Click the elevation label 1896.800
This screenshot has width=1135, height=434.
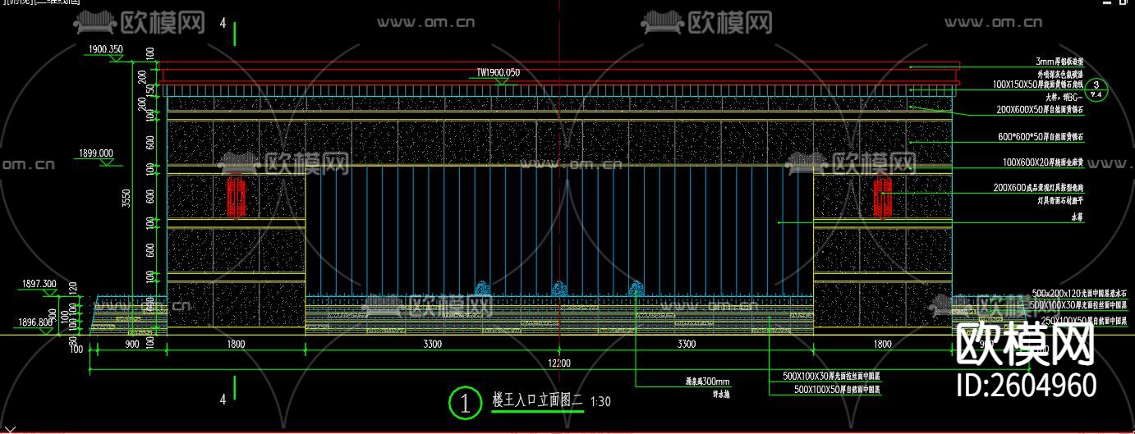35,322
